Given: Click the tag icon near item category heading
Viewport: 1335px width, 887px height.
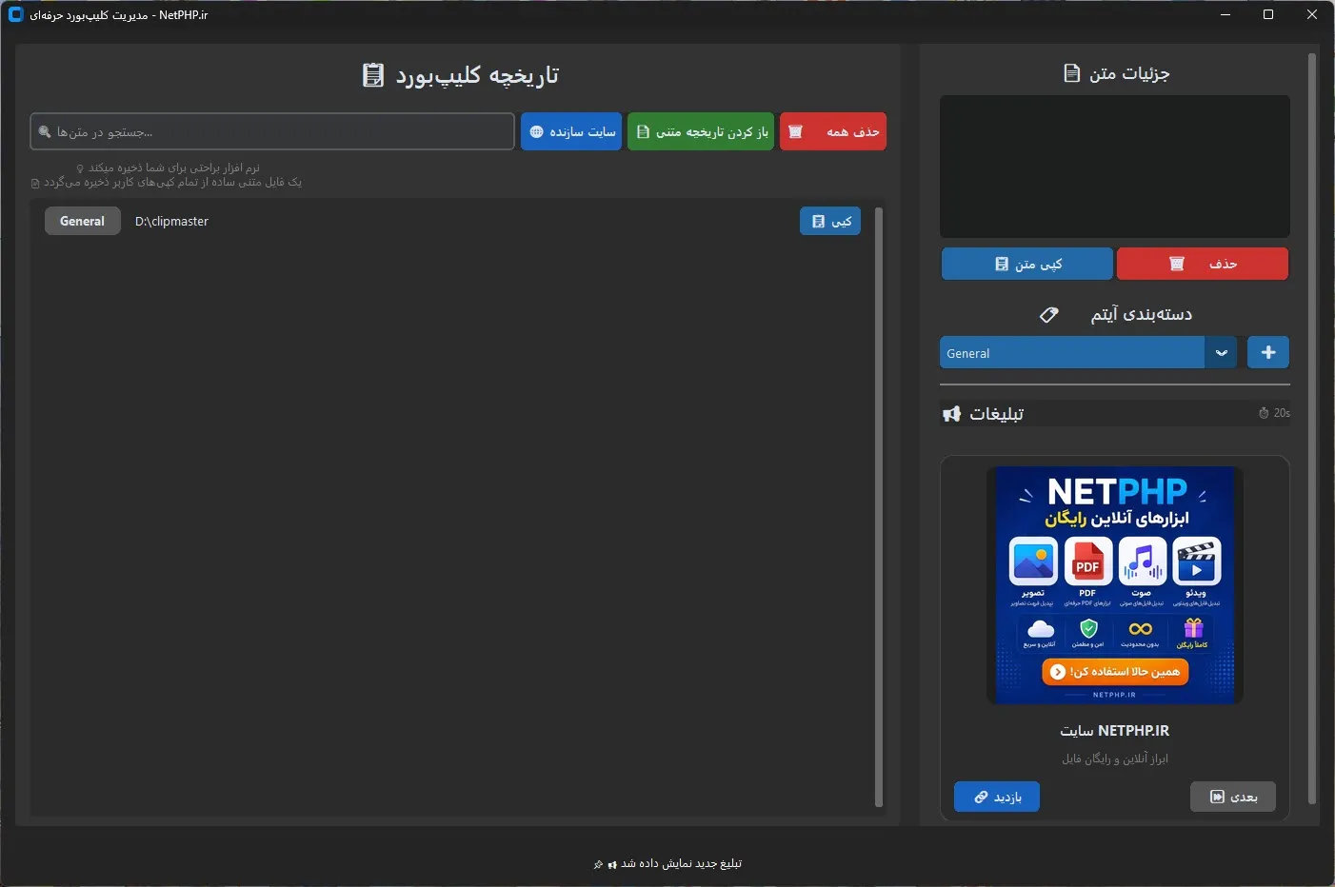Looking at the screenshot, I should 1048,314.
